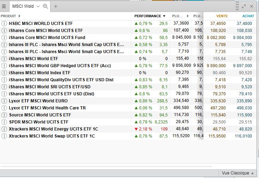Open Xtrackers MSCI World Energy UCITS ETF 1C
Screen dimensions: 259x178
tap(53, 129)
